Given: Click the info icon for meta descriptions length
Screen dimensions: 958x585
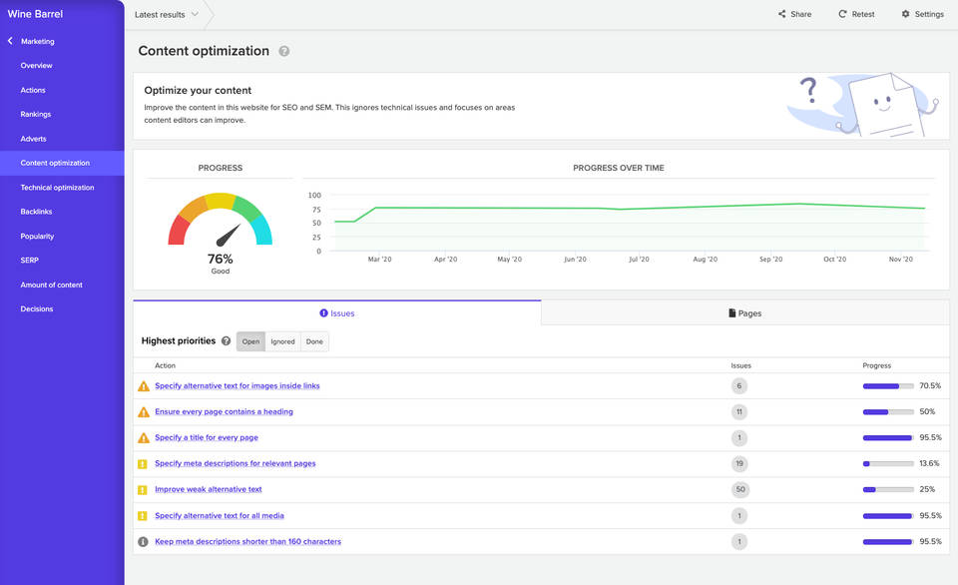Looking at the screenshot, I should pyautogui.click(x=144, y=542).
